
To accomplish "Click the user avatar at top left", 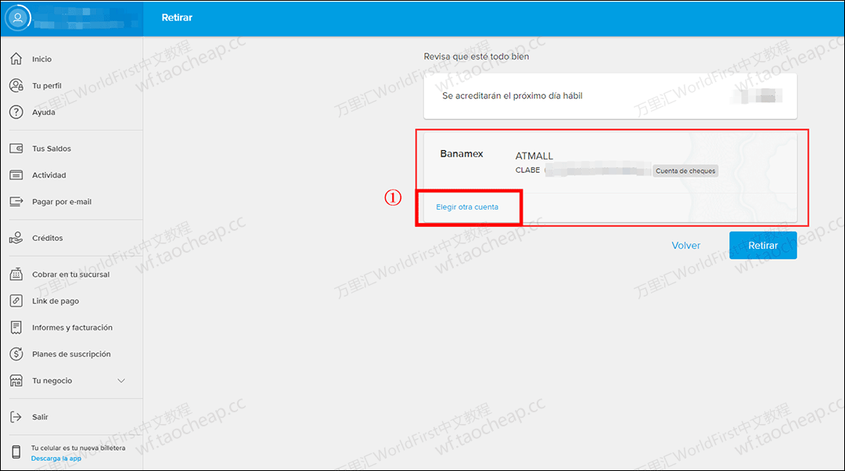I will (18, 18).
